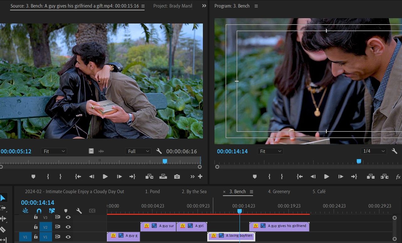Open 4. Greenery sequence tab
Viewport: 402px width, 243px height.
(279, 192)
